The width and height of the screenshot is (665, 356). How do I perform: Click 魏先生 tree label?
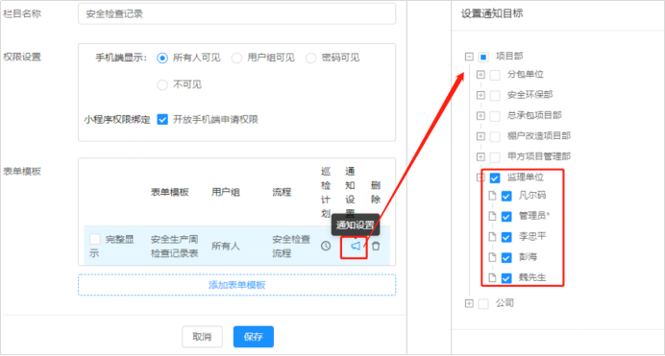(532, 277)
